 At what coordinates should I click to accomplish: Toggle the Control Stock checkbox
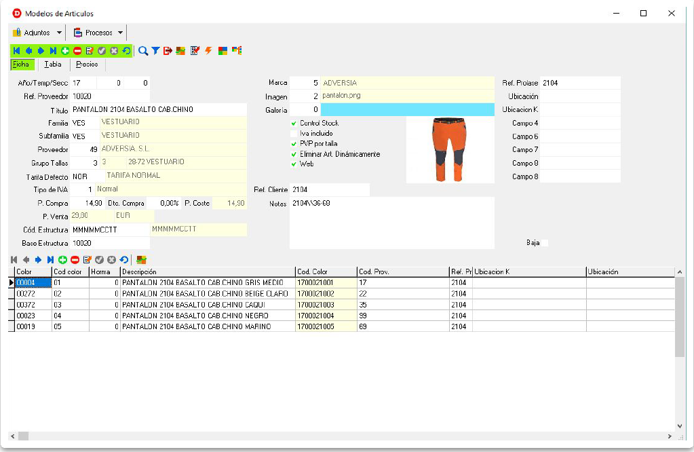(294, 124)
